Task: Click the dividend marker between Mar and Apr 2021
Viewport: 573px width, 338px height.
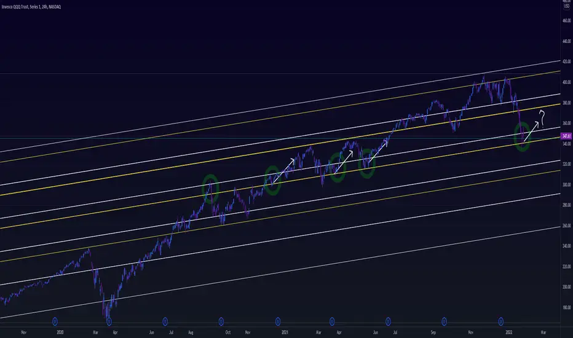Action: tap(332, 321)
